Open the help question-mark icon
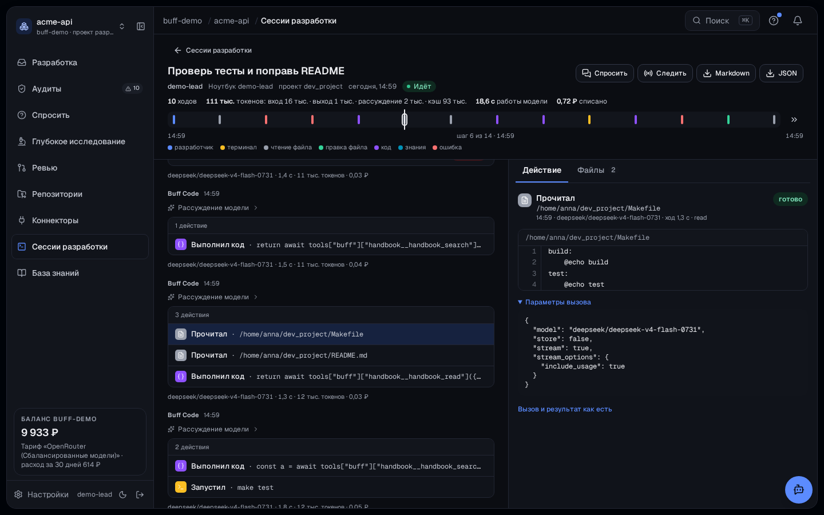Viewport: 824px width, 515px height. 774,21
